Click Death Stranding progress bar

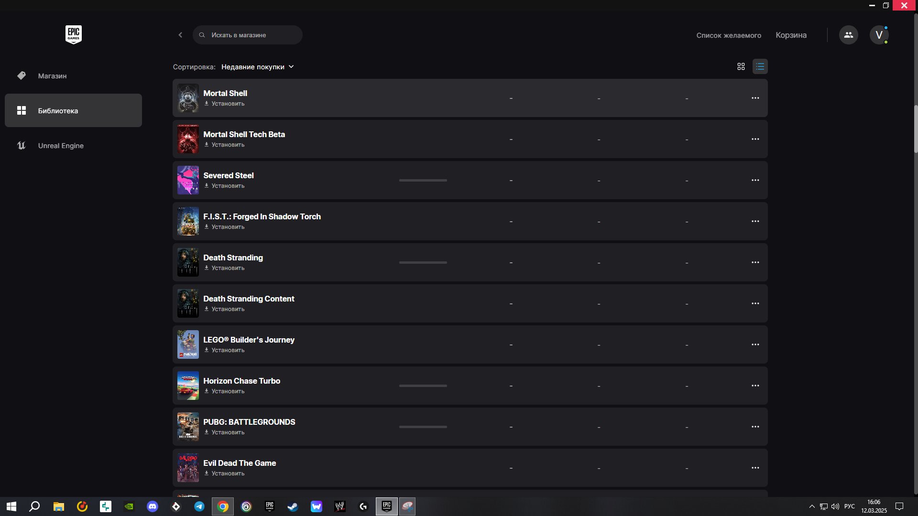click(423, 262)
